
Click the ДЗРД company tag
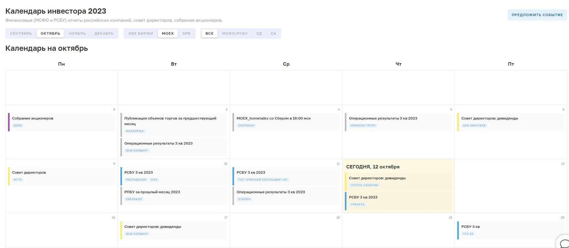pyautogui.click(x=18, y=126)
